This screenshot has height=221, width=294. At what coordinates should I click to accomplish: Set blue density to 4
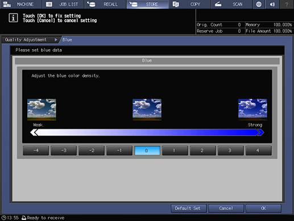point(259,150)
